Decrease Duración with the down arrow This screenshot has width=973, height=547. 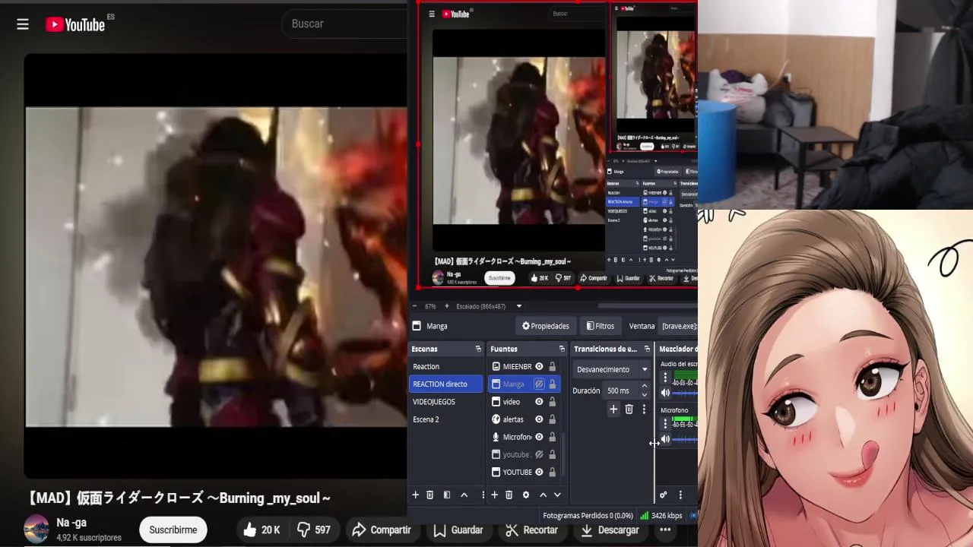coord(645,395)
